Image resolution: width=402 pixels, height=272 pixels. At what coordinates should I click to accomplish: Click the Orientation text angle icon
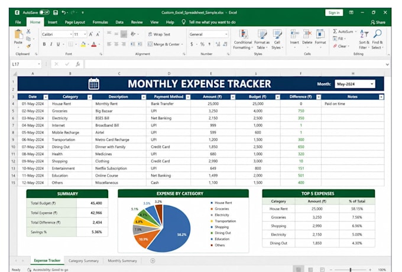point(133,34)
